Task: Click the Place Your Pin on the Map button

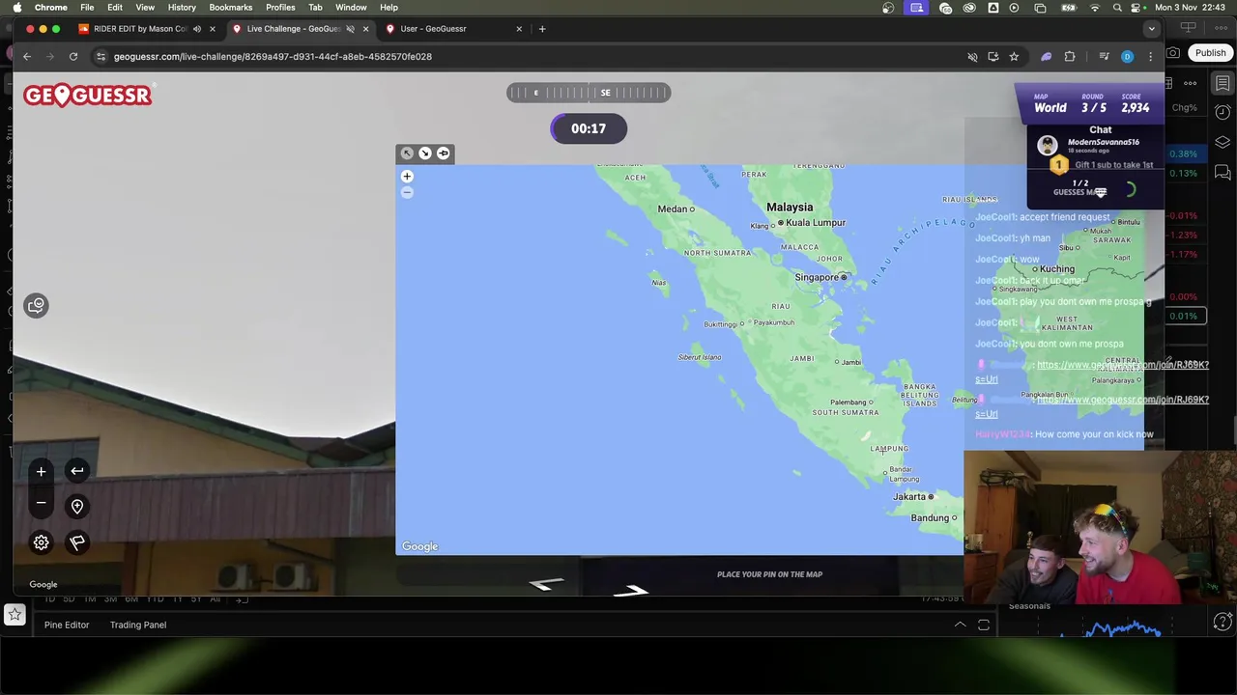Action: point(769,574)
